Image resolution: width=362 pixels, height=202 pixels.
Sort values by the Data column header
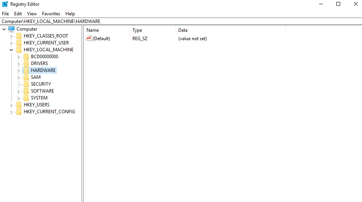point(231,30)
